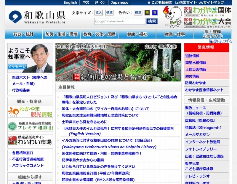This screenshot has width=237, height=184.
Task: Open 和歌山県の大気環境 PM2.5 link
Action: pos(98,180)
